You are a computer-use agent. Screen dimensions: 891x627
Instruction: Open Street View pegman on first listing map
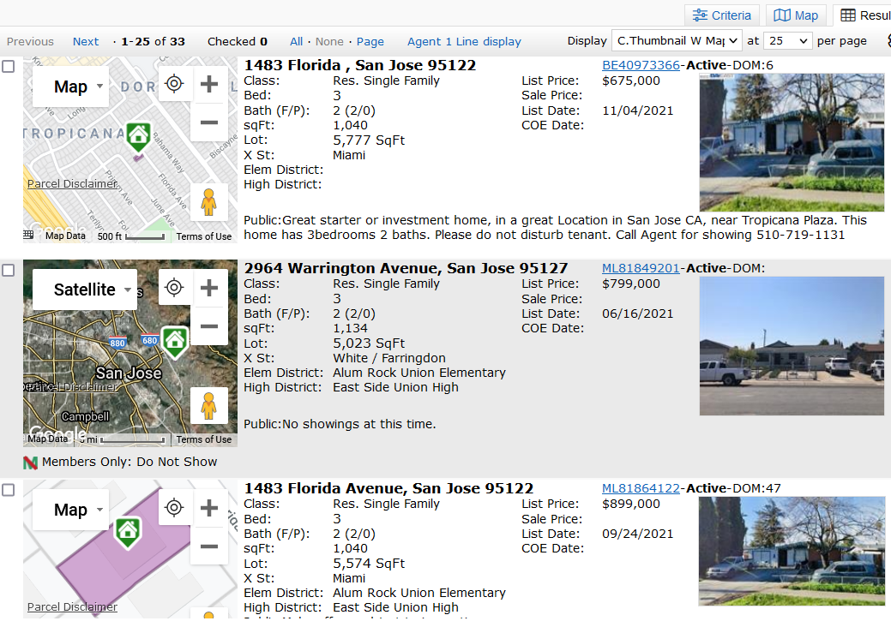coord(208,202)
